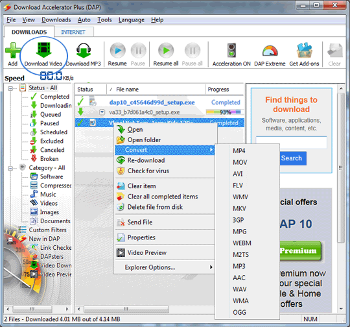Convert to MP4 format
Viewport: 350px width, 327px height.
click(239, 151)
